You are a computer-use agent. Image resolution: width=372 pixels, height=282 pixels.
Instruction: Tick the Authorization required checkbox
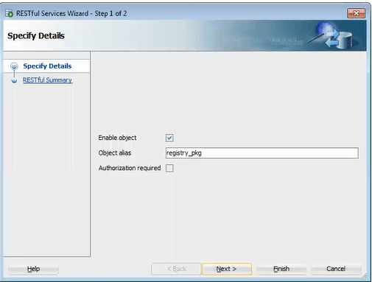click(169, 168)
